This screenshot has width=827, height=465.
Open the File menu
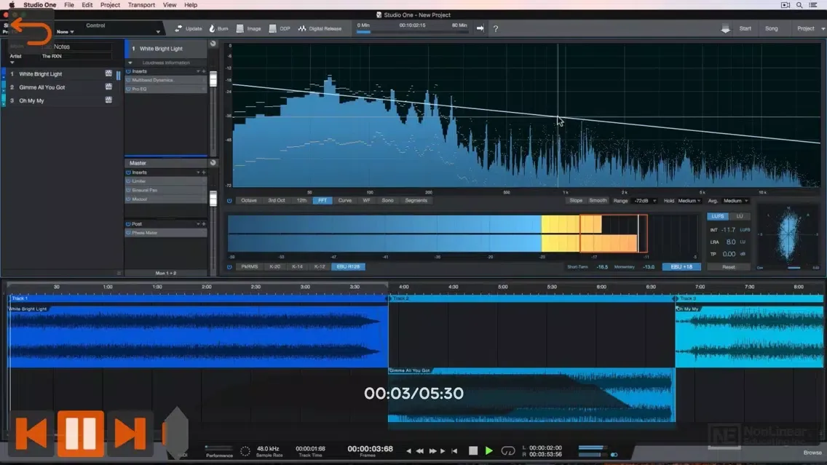coord(69,5)
